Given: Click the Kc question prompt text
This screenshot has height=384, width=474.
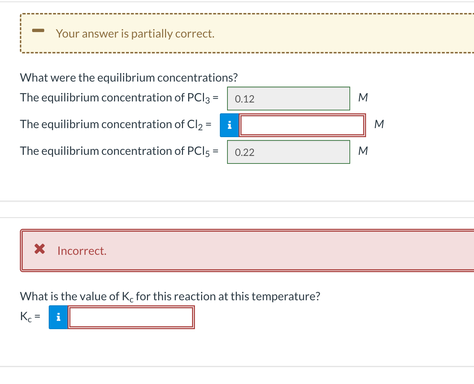Looking at the screenshot, I should point(170,296).
